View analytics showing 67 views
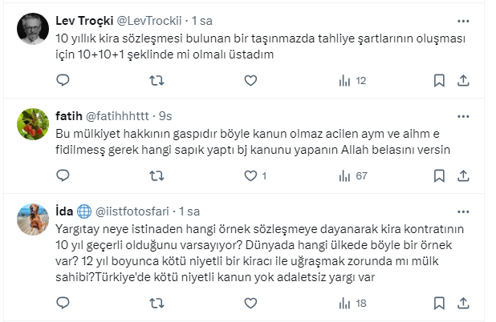This screenshot has height=322, width=496. coord(353,175)
